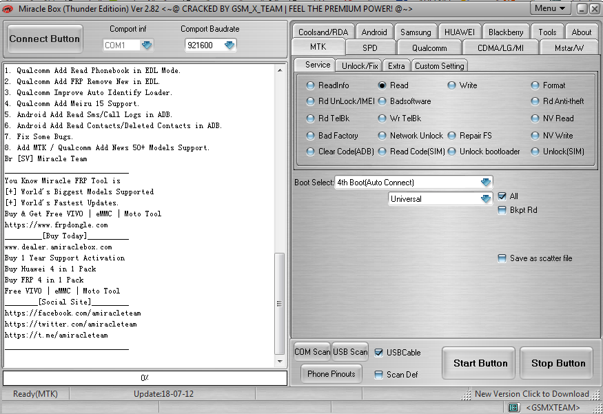
Task: Click the 0% progress bar
Action: pyautogui.click(x=145, y=378)
